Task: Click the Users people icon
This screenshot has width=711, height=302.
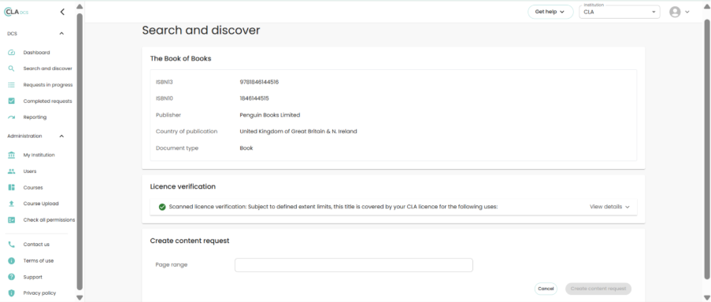Action: click(x=12, y=171)
